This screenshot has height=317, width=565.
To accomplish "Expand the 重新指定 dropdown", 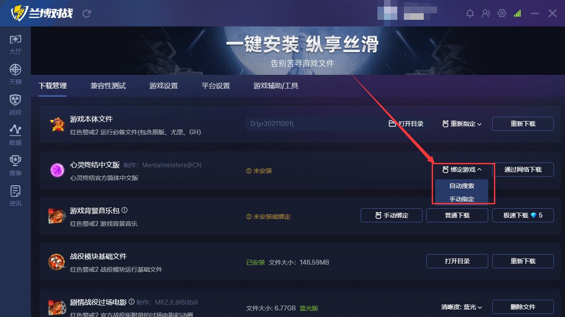I will click(x=462, y=124).
